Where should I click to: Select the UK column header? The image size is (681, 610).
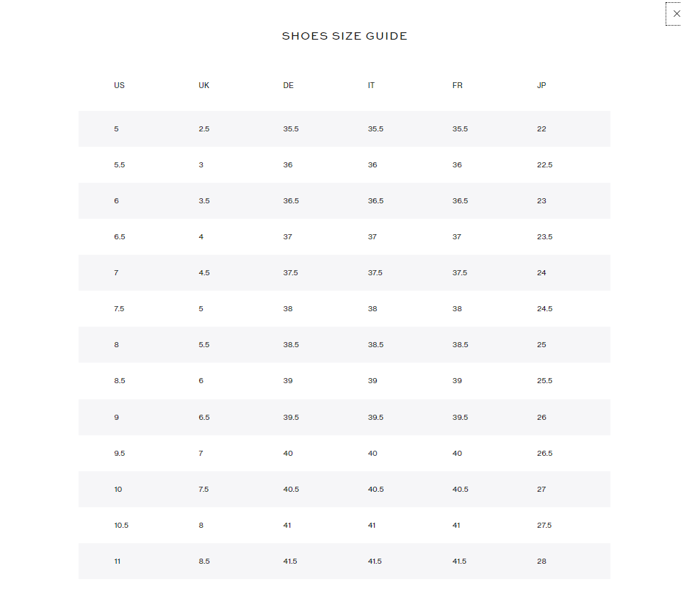point(203,85)
